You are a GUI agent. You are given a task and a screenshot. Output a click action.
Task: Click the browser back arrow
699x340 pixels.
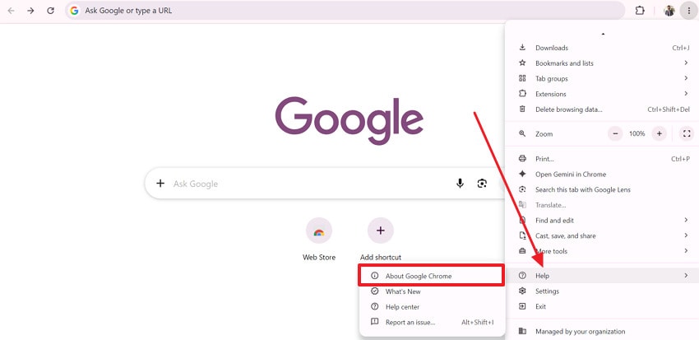coord(12,11)
